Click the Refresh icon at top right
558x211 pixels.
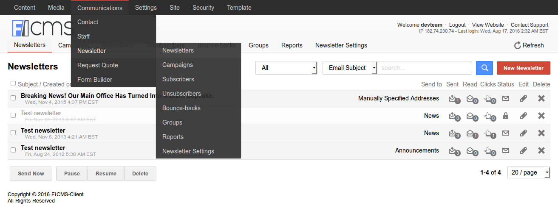click(517, 45)
